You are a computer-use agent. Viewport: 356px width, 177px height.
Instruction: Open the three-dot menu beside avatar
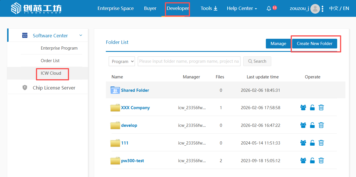click(322, 9)
